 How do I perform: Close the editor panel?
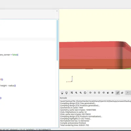(57, 11)
